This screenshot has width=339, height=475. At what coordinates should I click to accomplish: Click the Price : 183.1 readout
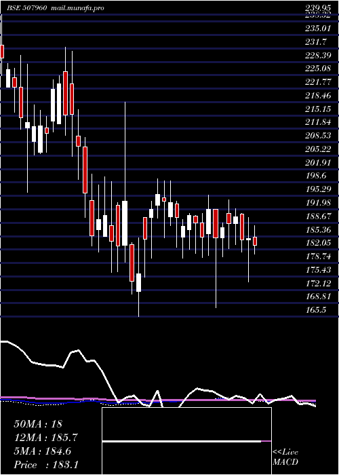(x=45, y=465)
